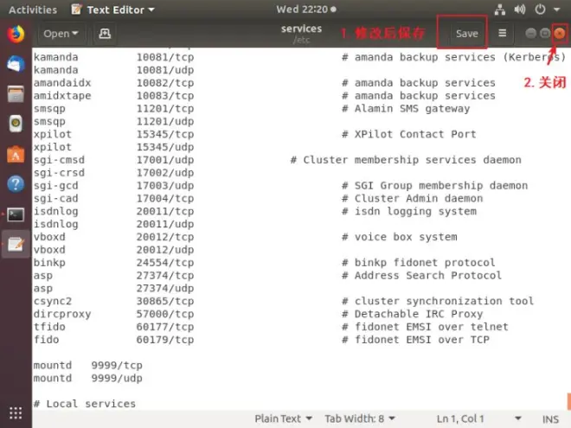Image resolution: width=571 pixels, height=428 pixels.
Task: Toggle the INS insert mode indicator
Action: pyautogui.click(x=550, y=419)
